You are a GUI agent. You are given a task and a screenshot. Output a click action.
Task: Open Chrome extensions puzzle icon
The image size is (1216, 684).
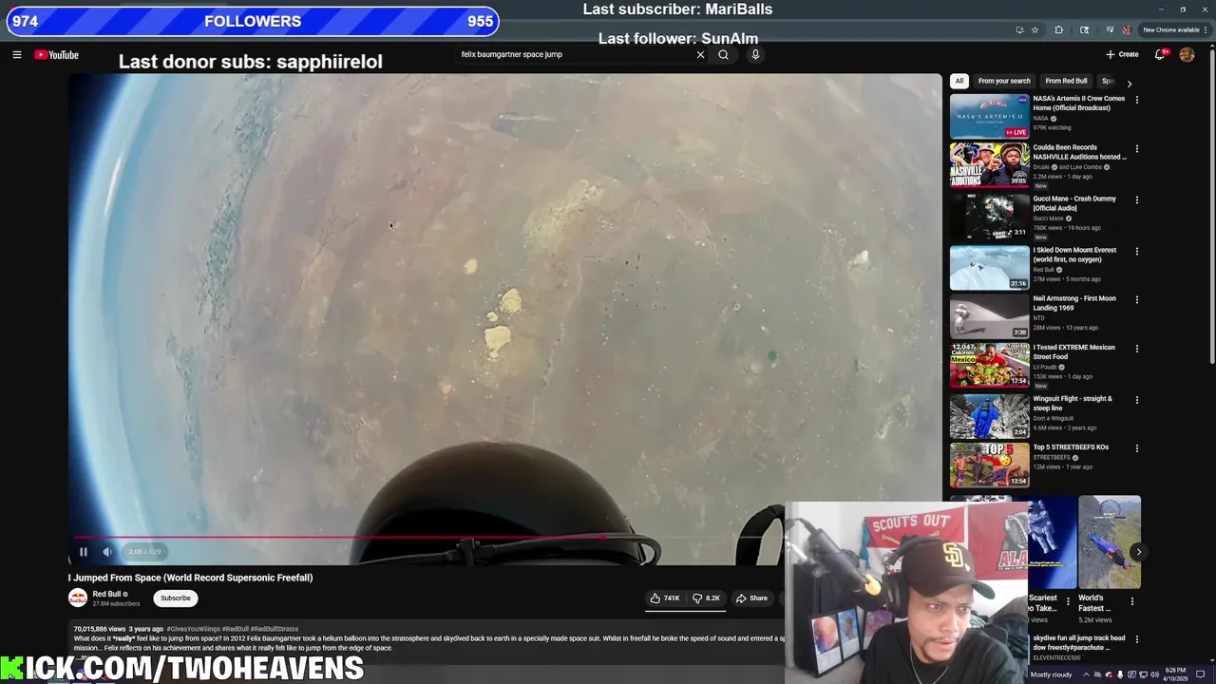[1059, 30]
